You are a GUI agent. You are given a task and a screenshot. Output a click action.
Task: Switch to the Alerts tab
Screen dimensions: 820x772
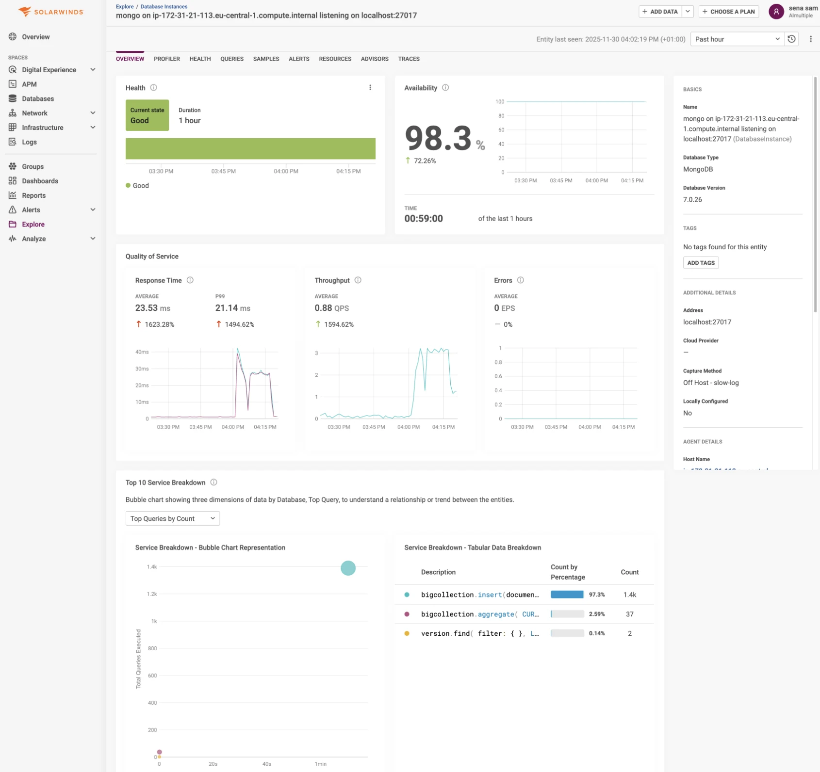pyautogui.click(x=299, y=59)
